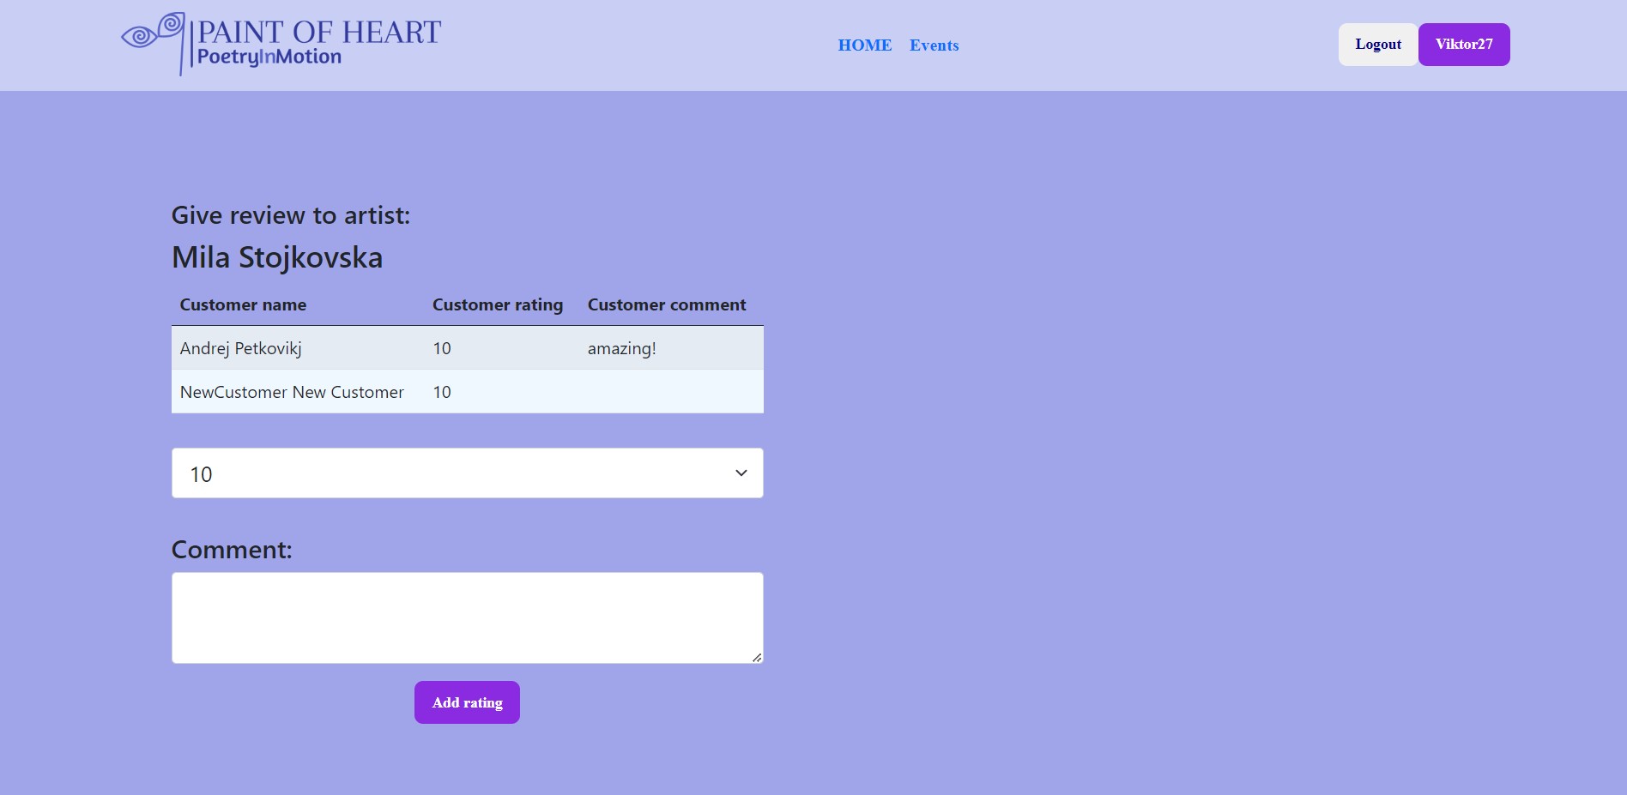Select the NewCustomer New Customer name cell
This screenshot has width=1627, height=795.
292,392
